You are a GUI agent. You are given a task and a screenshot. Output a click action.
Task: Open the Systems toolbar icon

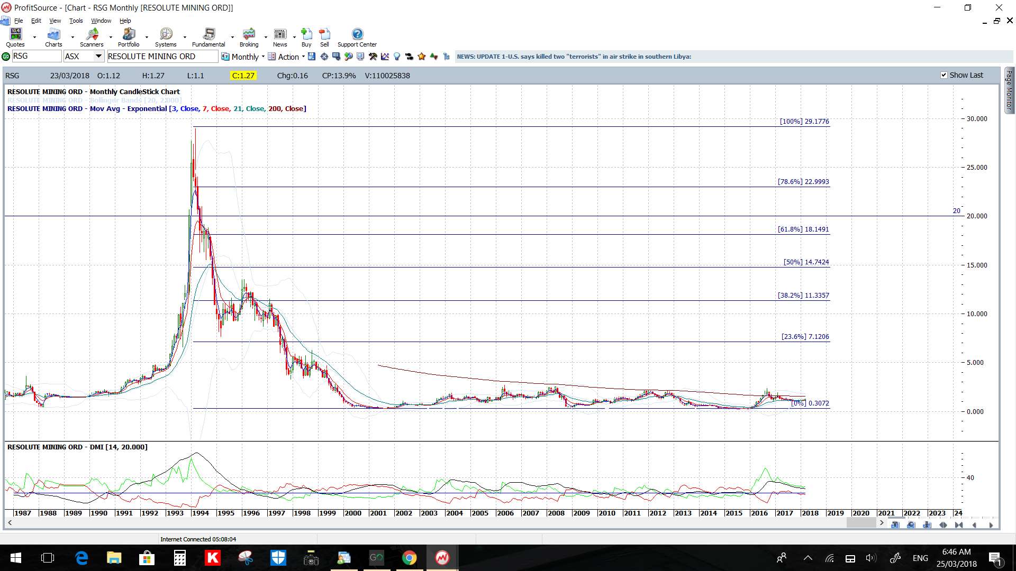pos(166,37)
